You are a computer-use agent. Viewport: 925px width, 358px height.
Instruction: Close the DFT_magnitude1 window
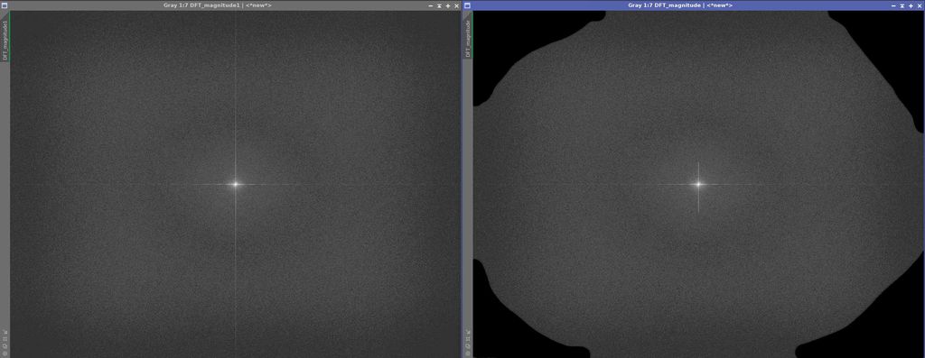[456, 5]
